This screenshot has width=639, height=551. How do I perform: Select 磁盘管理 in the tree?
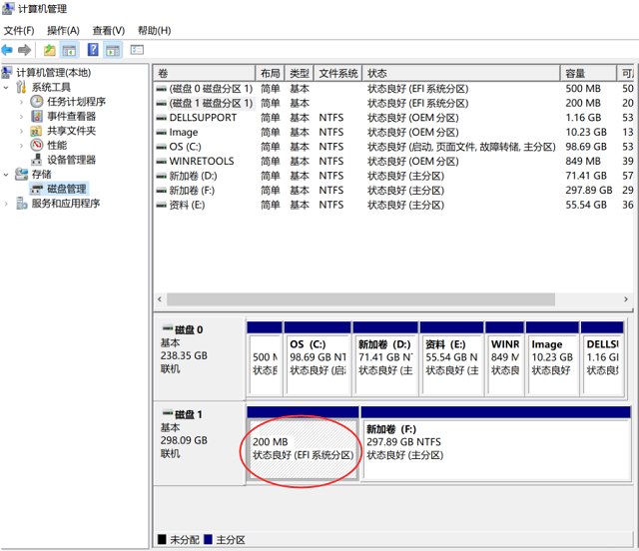point(67,189)
